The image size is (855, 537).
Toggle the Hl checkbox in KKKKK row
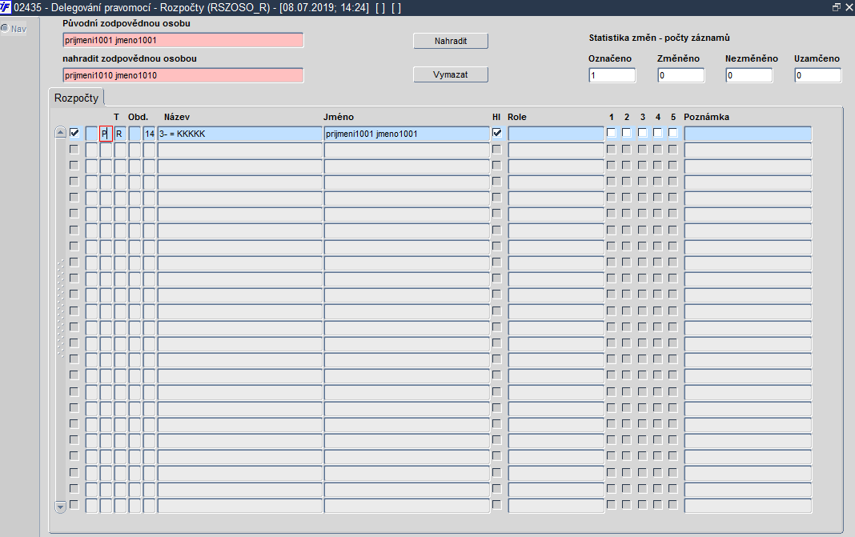[497, 133]
